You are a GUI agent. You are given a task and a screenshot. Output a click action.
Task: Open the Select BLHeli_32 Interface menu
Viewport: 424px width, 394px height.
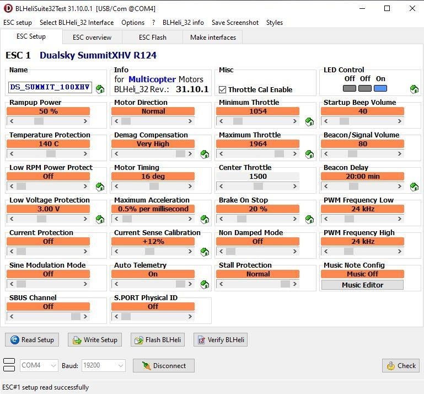pos(77,23)
